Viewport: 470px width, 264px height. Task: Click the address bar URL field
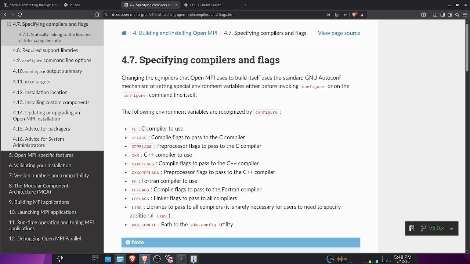[217, 15]
